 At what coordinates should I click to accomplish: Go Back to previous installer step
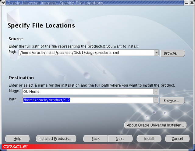tap(95, 139)
